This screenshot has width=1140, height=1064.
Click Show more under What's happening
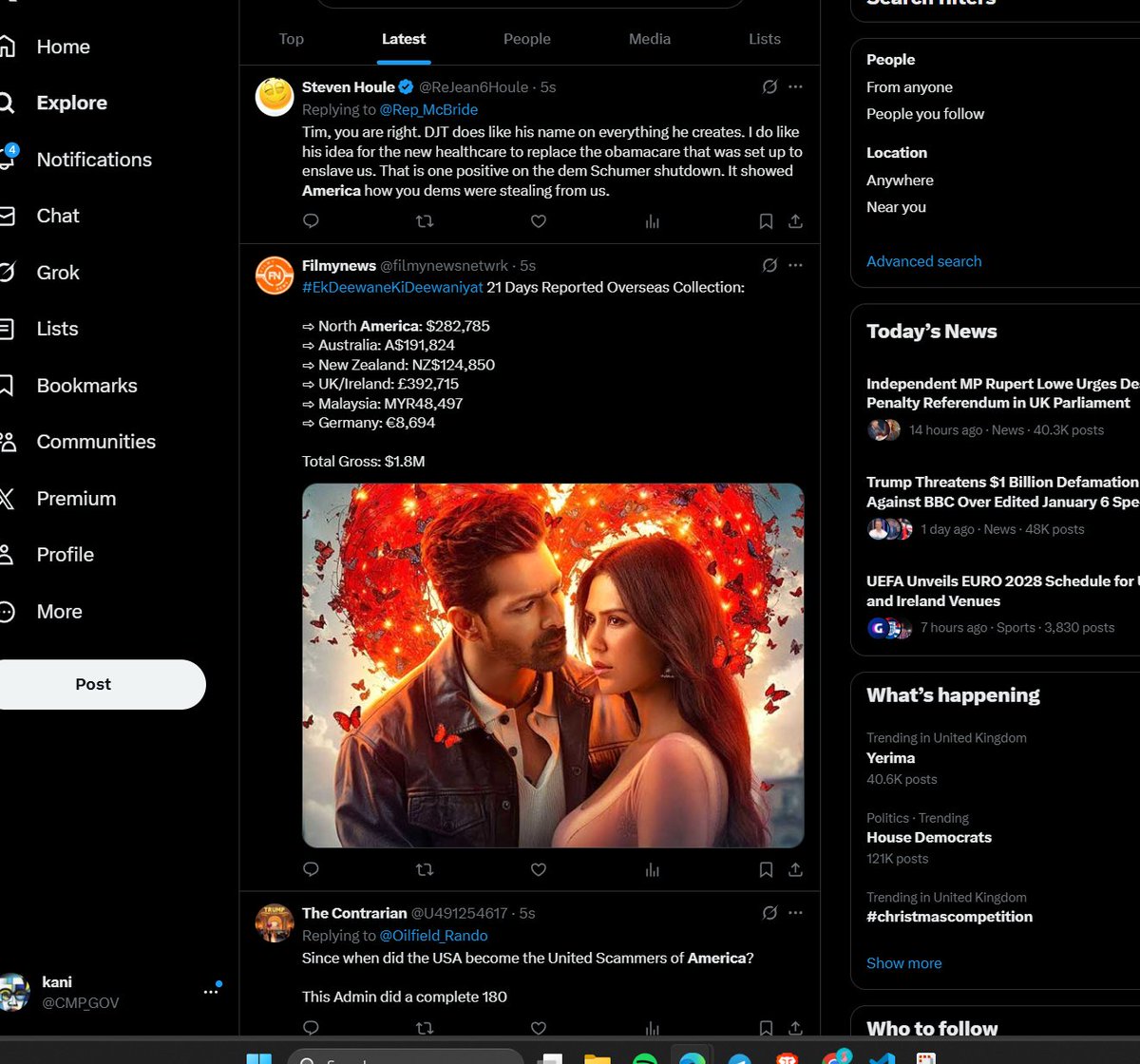click(903, 963)
